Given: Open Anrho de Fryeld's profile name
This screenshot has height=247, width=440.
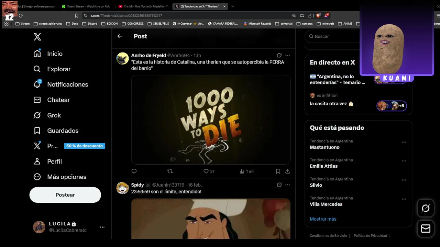Looking at the screenshot, I should 148,55.
